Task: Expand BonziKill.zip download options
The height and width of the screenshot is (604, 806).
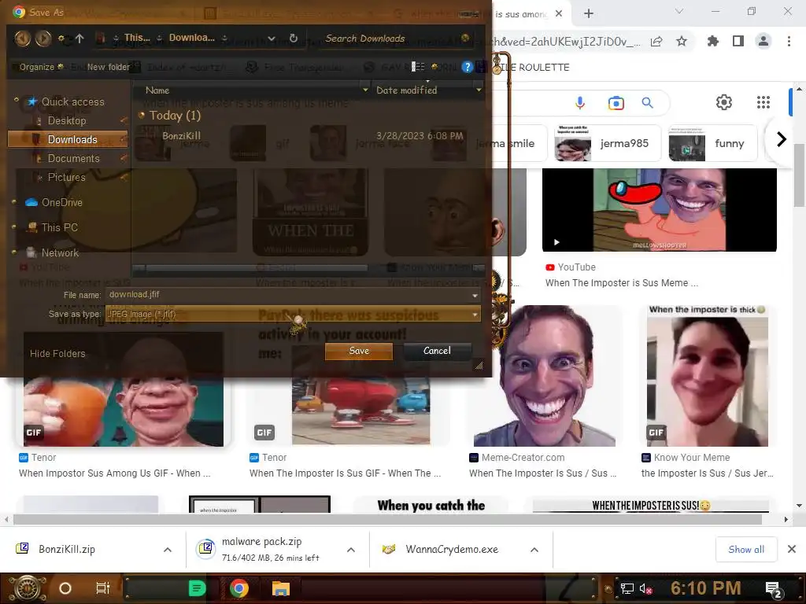Action: point(168,550)
